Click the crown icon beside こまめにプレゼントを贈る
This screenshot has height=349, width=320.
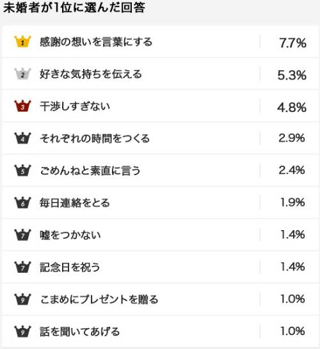click(x=22, y=299)
